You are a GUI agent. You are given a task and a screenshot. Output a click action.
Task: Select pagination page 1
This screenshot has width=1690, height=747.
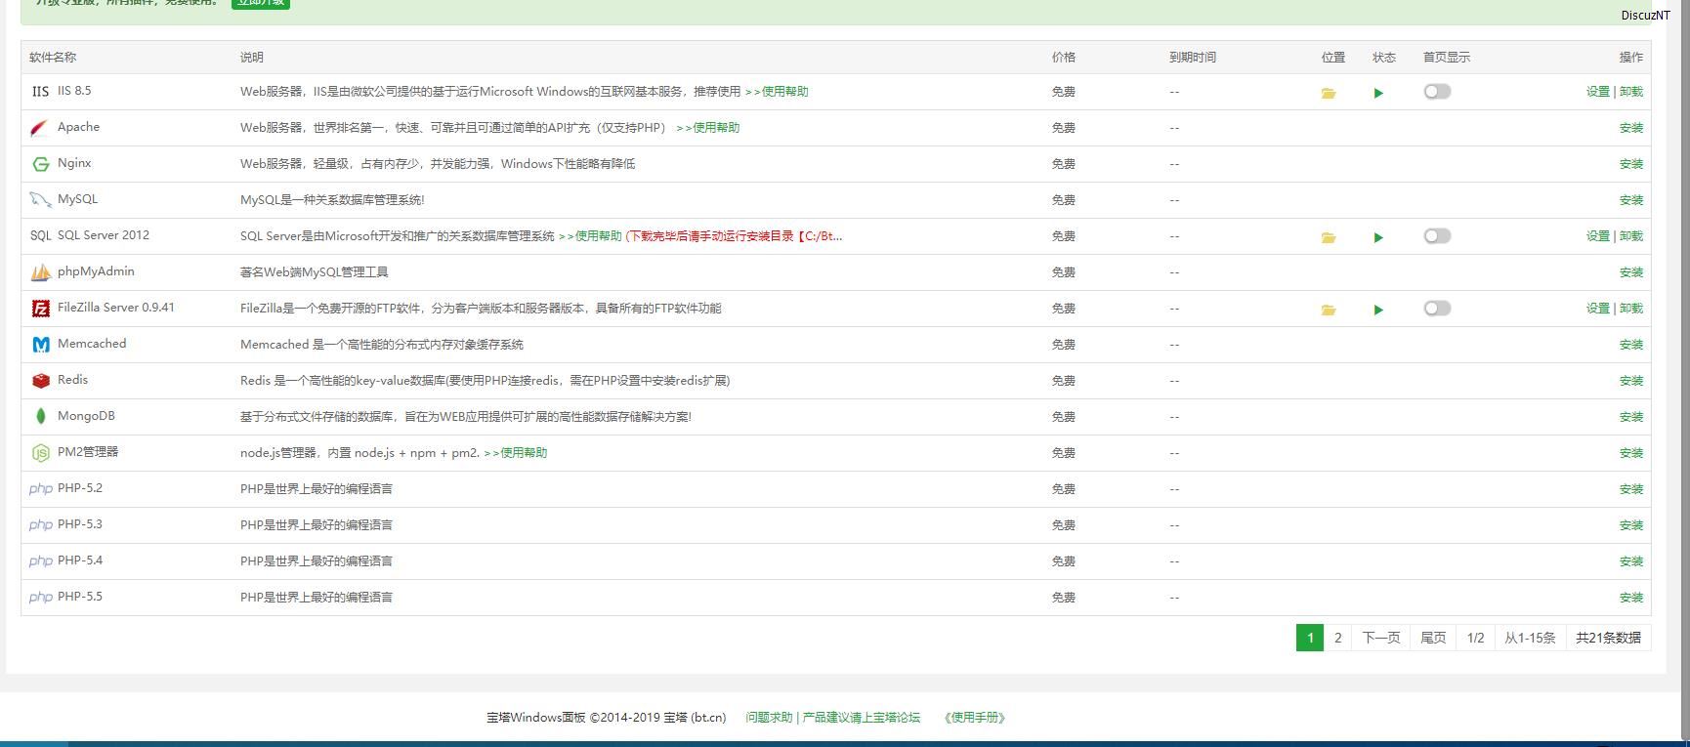point(1310,638)
